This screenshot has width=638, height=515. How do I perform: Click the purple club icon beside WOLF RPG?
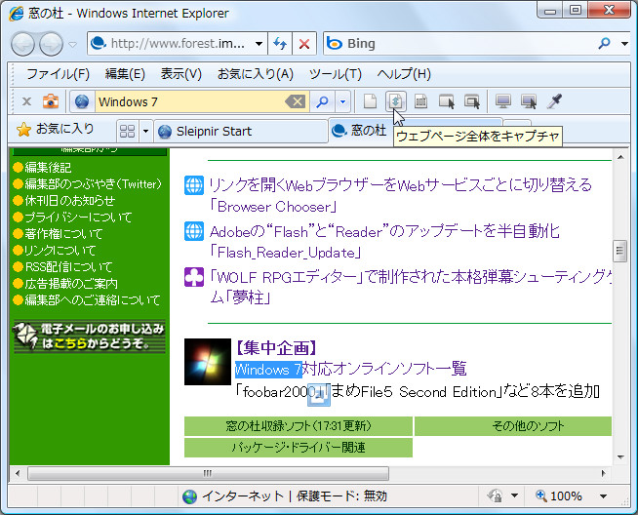click(194, 277)
